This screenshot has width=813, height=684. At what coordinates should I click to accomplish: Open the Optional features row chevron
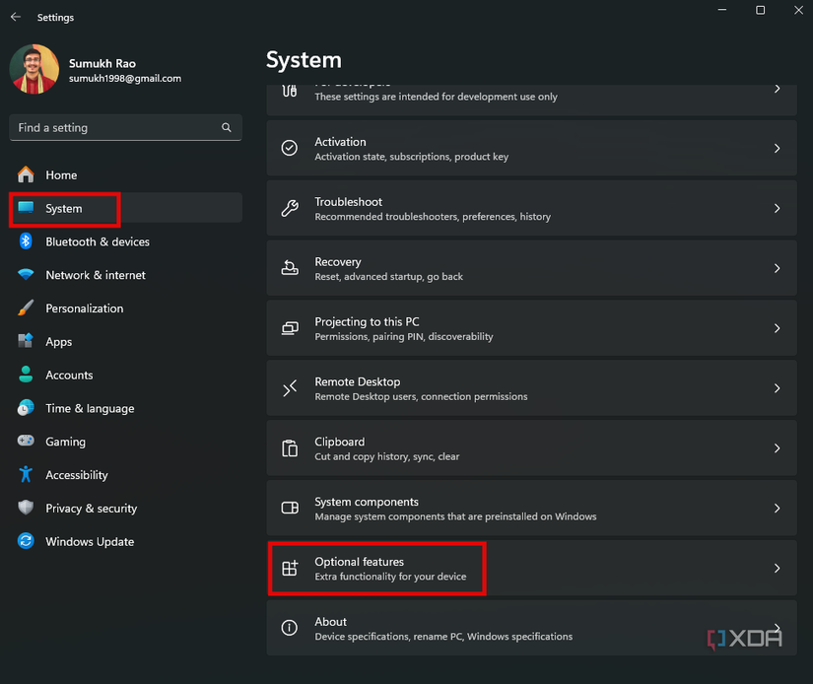pyautogui.click(x=777, y=569)
